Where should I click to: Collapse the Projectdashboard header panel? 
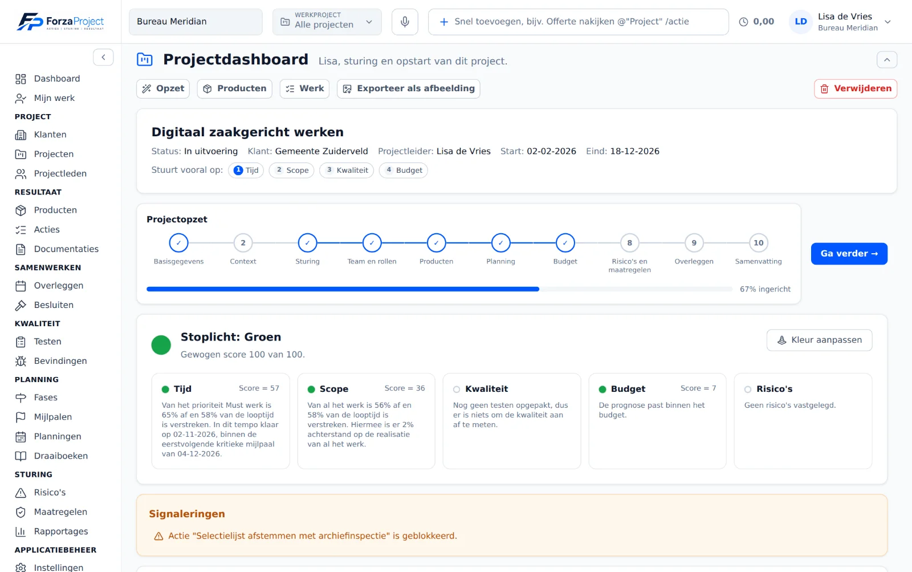[x=887, y=59]
